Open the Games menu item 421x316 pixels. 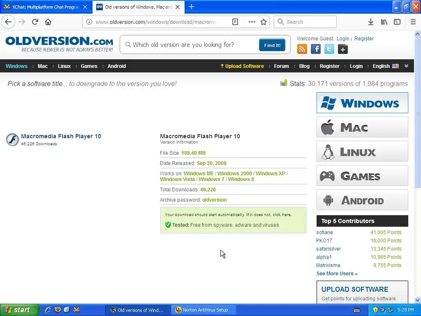pyautogui.click(x=89, y=66)
